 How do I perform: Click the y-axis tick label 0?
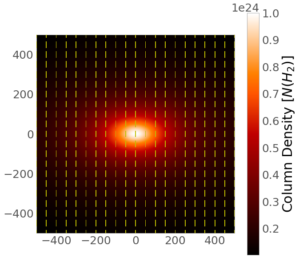31,135
